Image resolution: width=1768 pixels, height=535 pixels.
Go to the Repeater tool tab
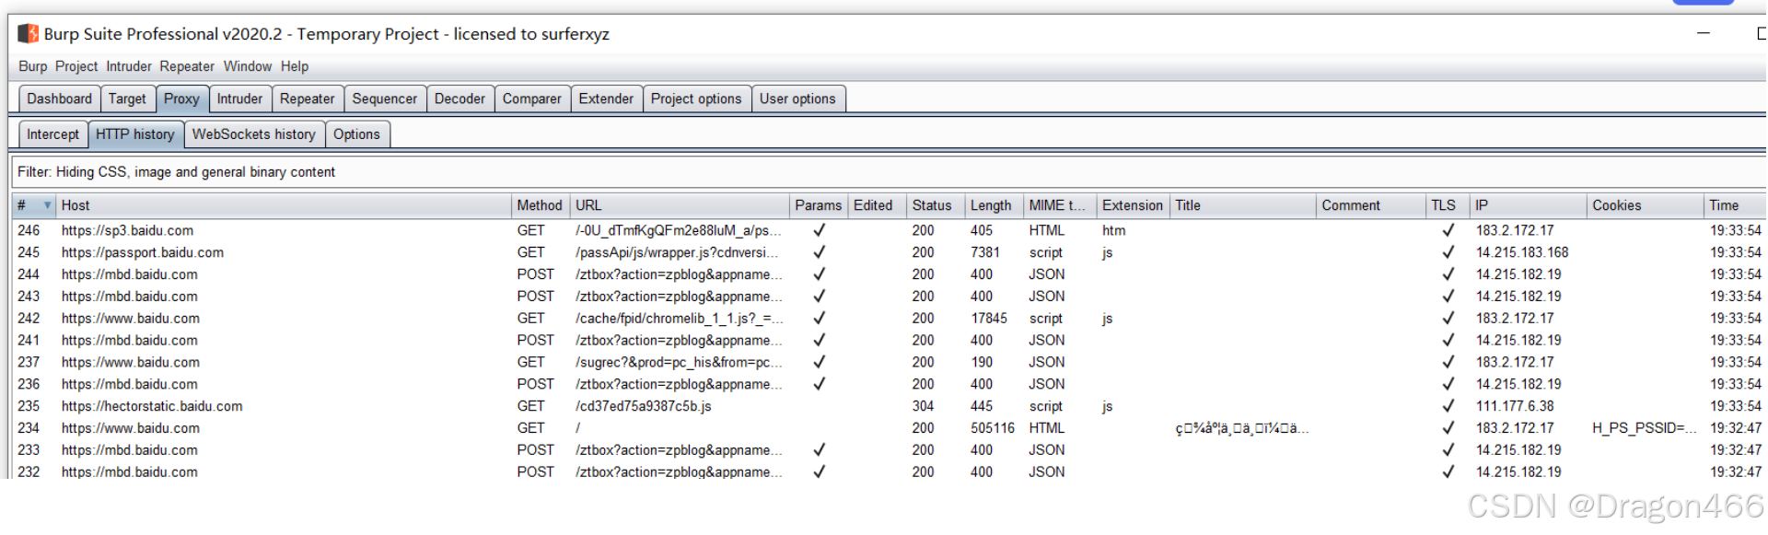click(x=308, y=99)
